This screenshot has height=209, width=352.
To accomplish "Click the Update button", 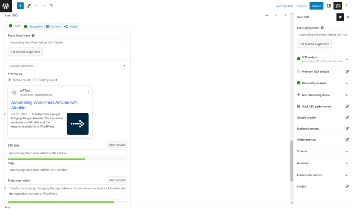I will (316, 6).
